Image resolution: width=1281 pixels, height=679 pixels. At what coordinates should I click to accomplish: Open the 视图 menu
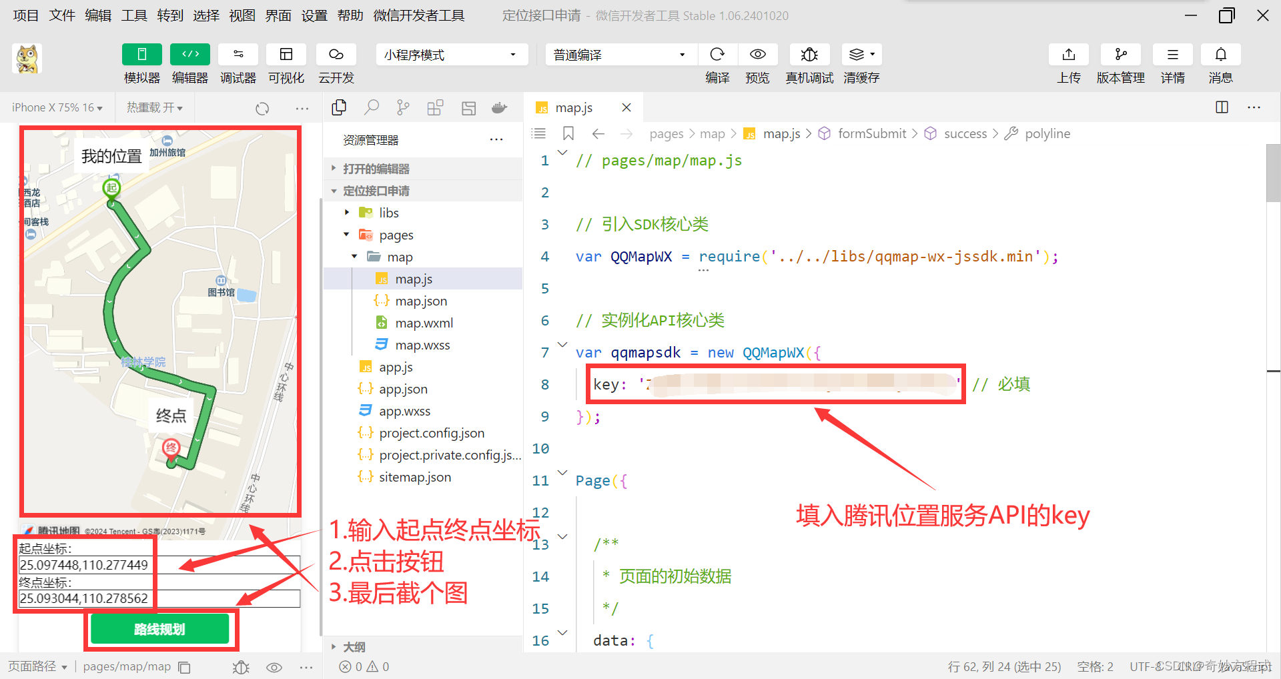click(x=242, y=15)
